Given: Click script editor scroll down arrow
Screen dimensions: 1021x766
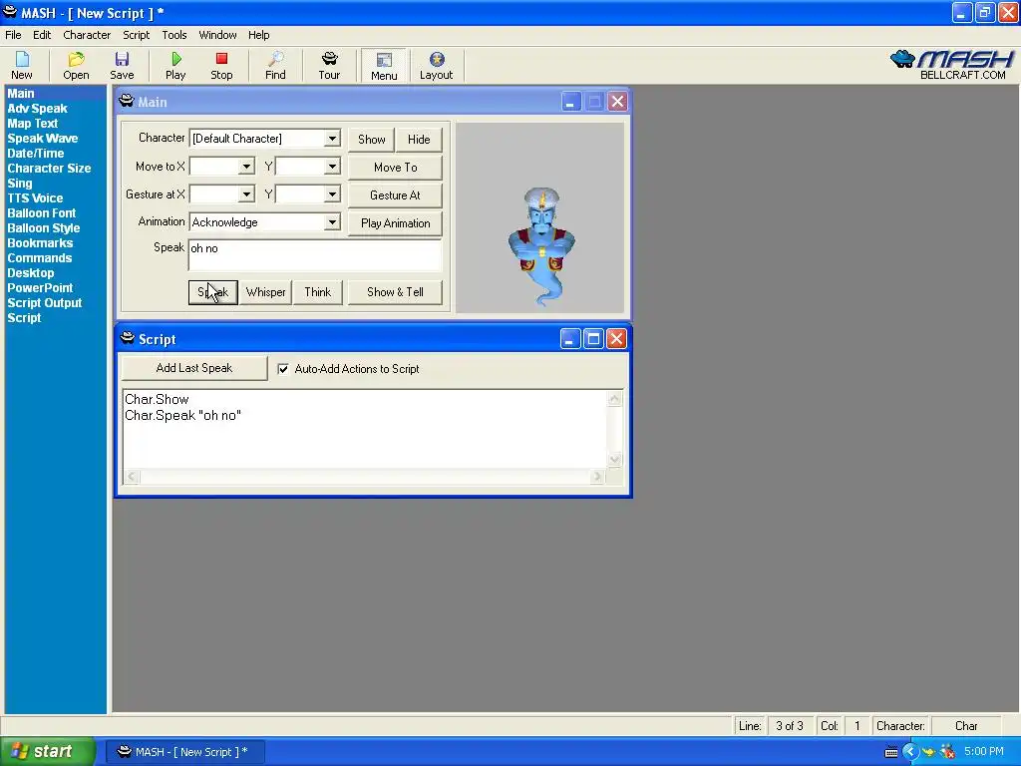Looking at the screenshot, I should coord(614,459).
